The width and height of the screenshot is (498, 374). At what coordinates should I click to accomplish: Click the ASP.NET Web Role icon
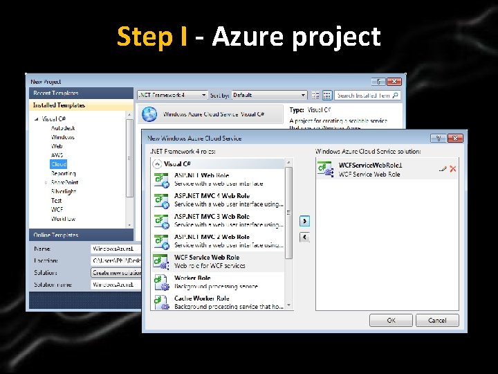[x=161, y=180]
